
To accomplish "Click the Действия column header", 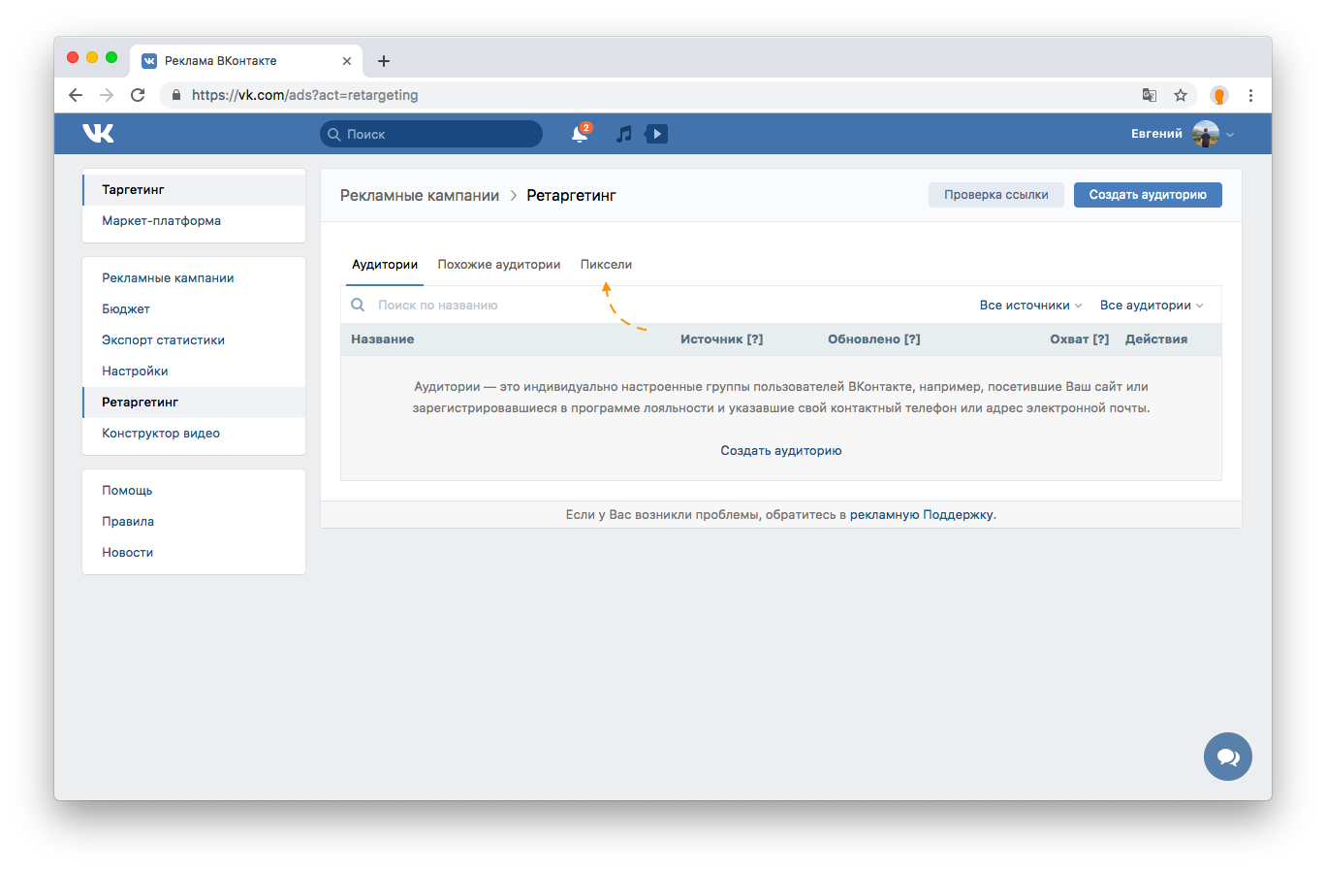I will [x=1156, y=339].
